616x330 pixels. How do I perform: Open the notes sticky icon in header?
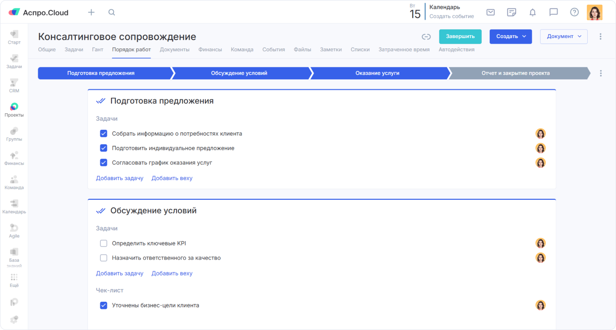point(511,12)
